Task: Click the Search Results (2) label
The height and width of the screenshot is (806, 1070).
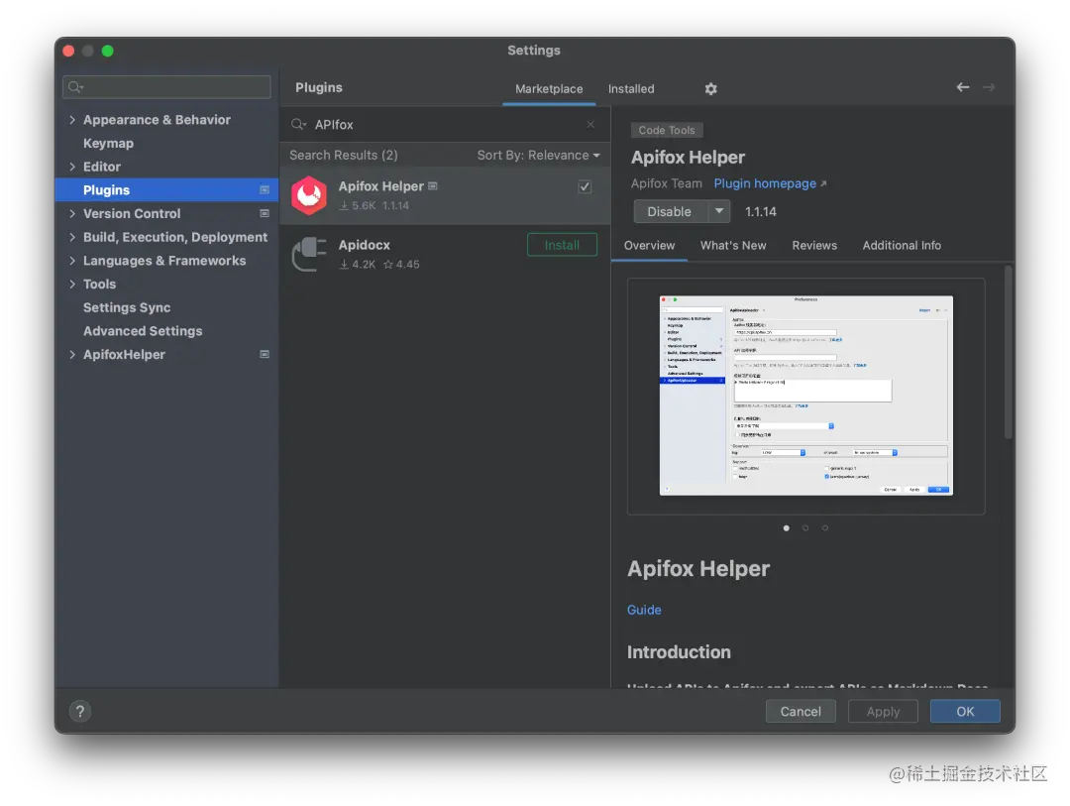Action: pos(343,155)
